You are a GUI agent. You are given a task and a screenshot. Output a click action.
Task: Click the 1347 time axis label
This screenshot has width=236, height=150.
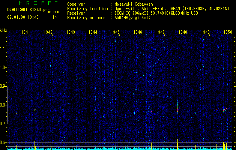pos(160,32)
